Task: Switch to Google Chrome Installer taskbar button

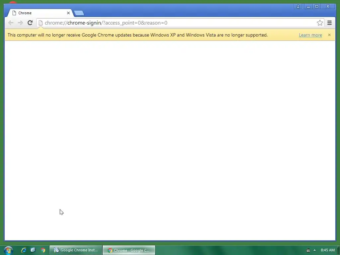Action: pos(76,250)
